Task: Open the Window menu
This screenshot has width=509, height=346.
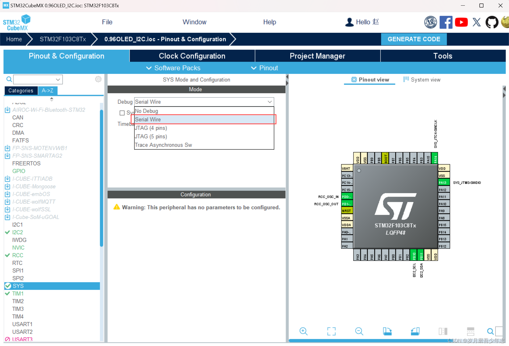Action: click(194, 22)
